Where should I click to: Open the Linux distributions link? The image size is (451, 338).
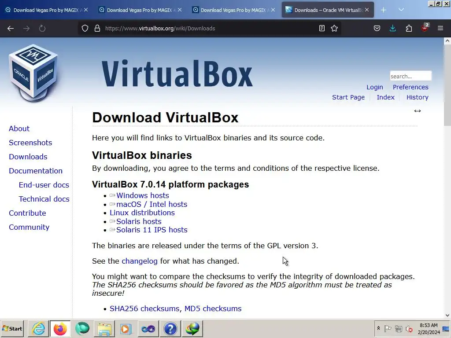click(142, 213)
